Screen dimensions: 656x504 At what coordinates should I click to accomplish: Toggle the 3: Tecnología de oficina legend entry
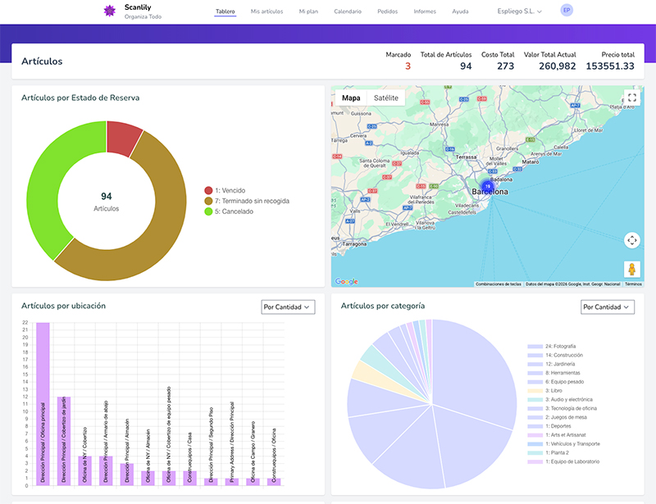563,408
